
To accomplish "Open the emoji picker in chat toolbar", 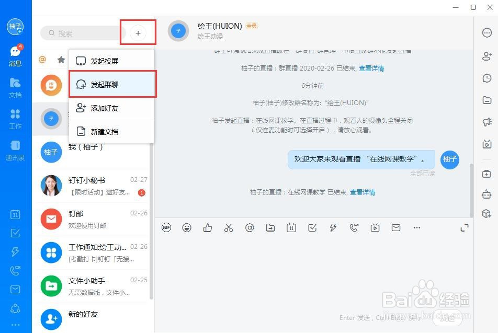I will (187, 227).
